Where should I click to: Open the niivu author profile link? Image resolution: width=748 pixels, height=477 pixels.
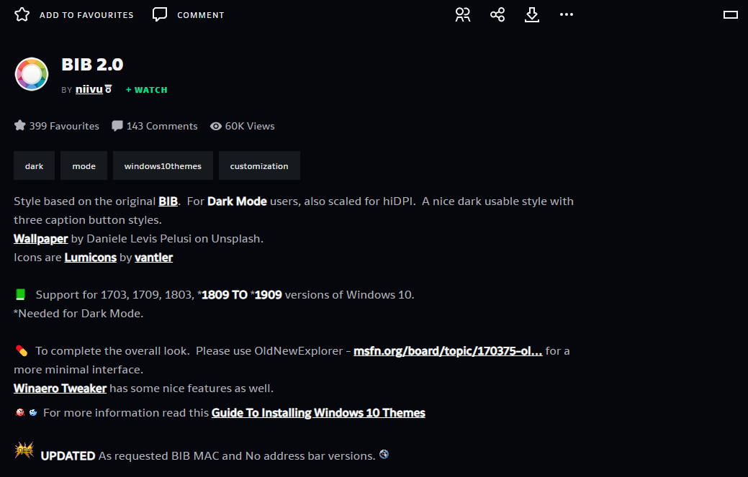(89, 89)
